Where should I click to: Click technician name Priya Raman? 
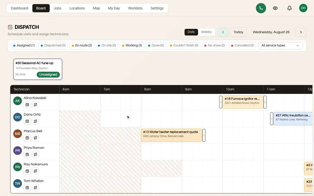[34, 148]
